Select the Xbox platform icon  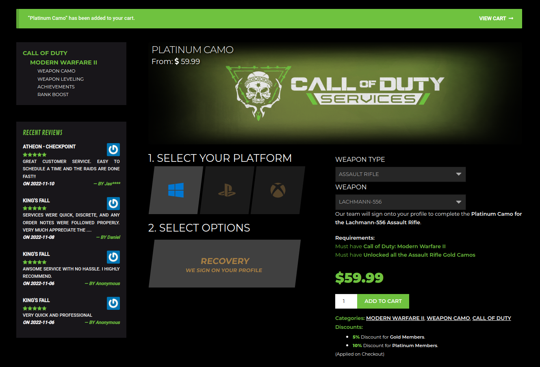tap(278, 190)
